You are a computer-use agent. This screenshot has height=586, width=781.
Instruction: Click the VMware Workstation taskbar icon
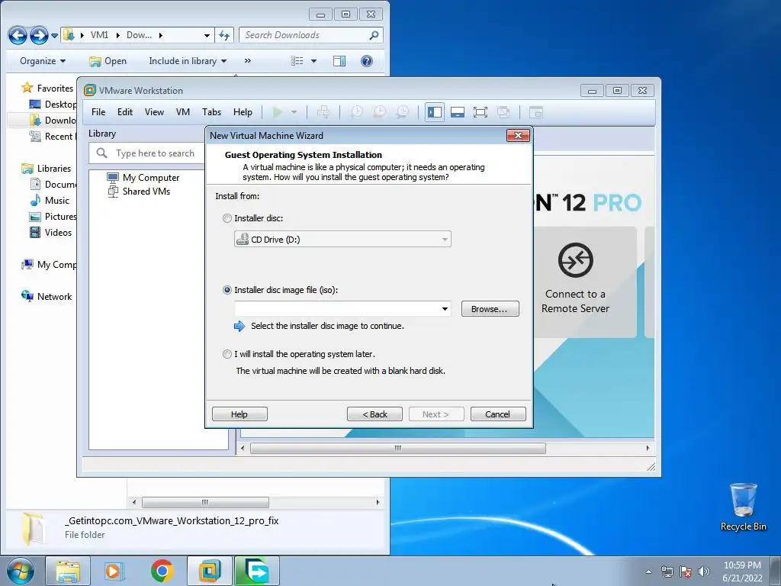pos(210,572)
